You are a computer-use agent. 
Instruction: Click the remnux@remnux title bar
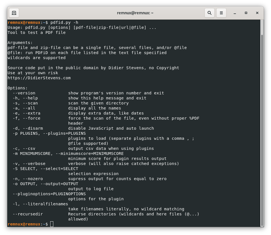[x=135, y=13]
